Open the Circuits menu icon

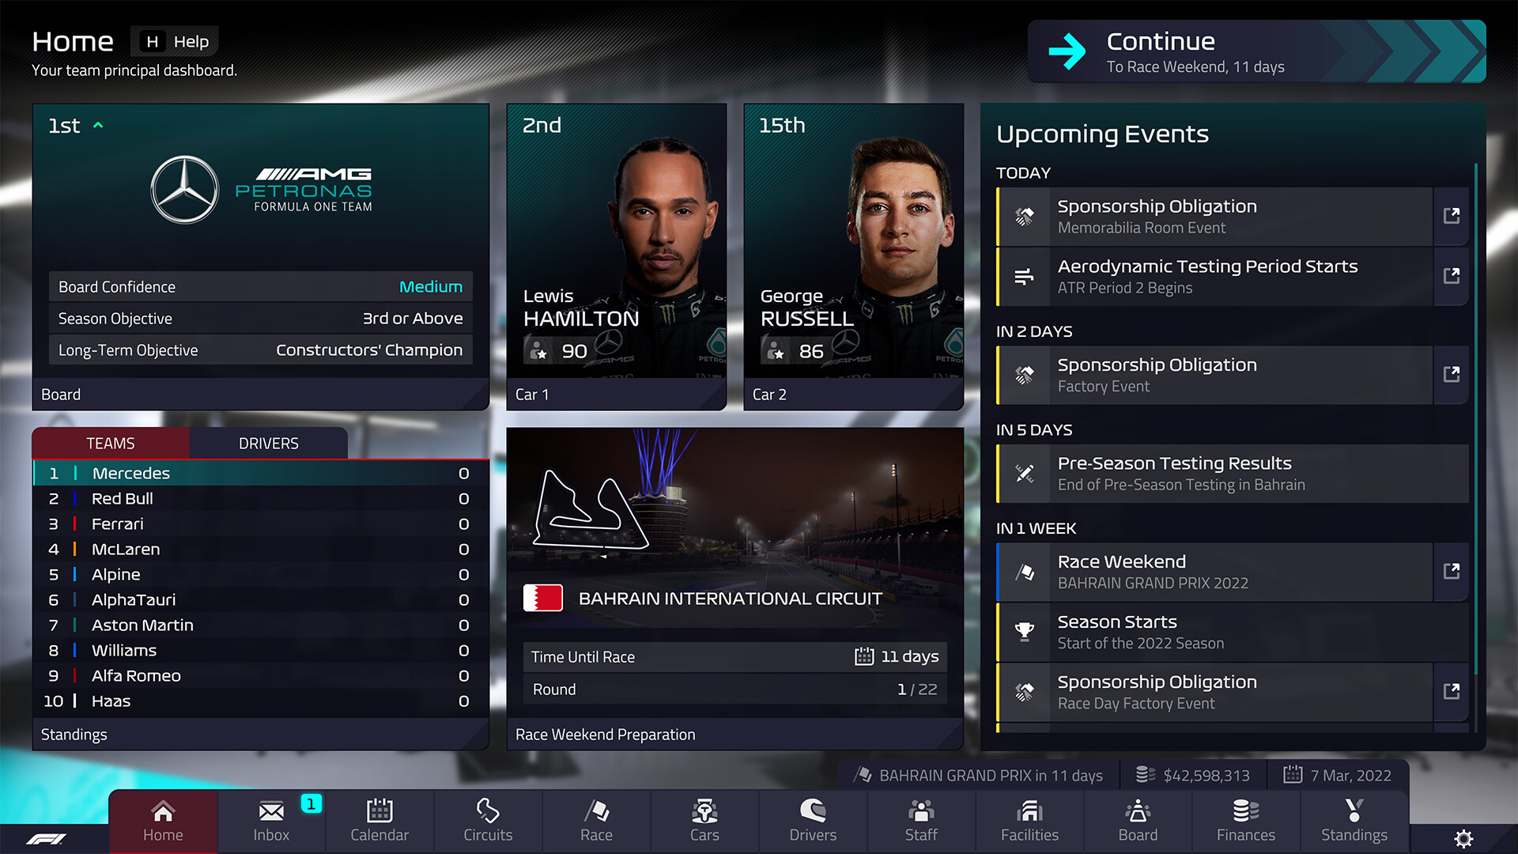coord(487,811)
